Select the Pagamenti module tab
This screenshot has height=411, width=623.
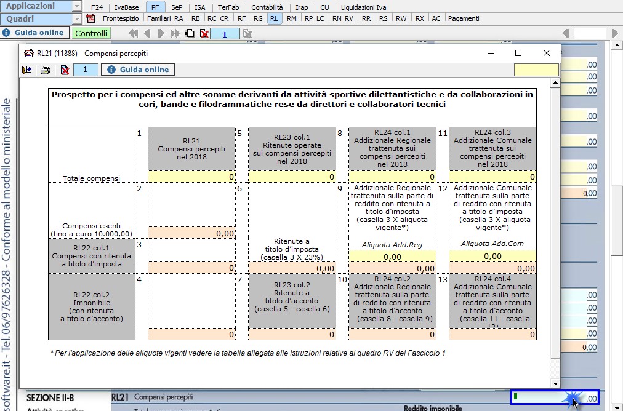coord(464,18)
